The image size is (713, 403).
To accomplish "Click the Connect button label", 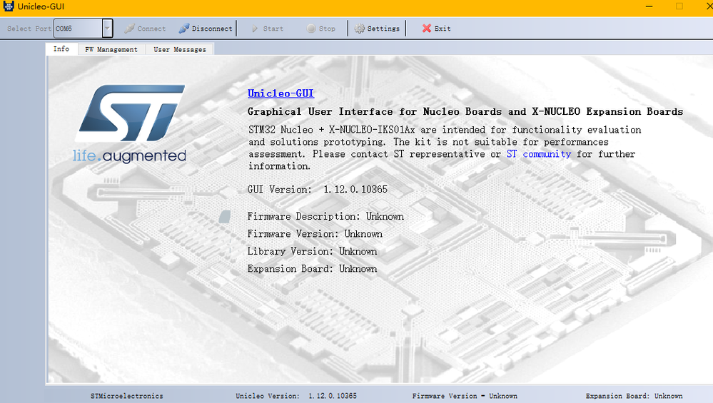I will [x=151, y=29].
